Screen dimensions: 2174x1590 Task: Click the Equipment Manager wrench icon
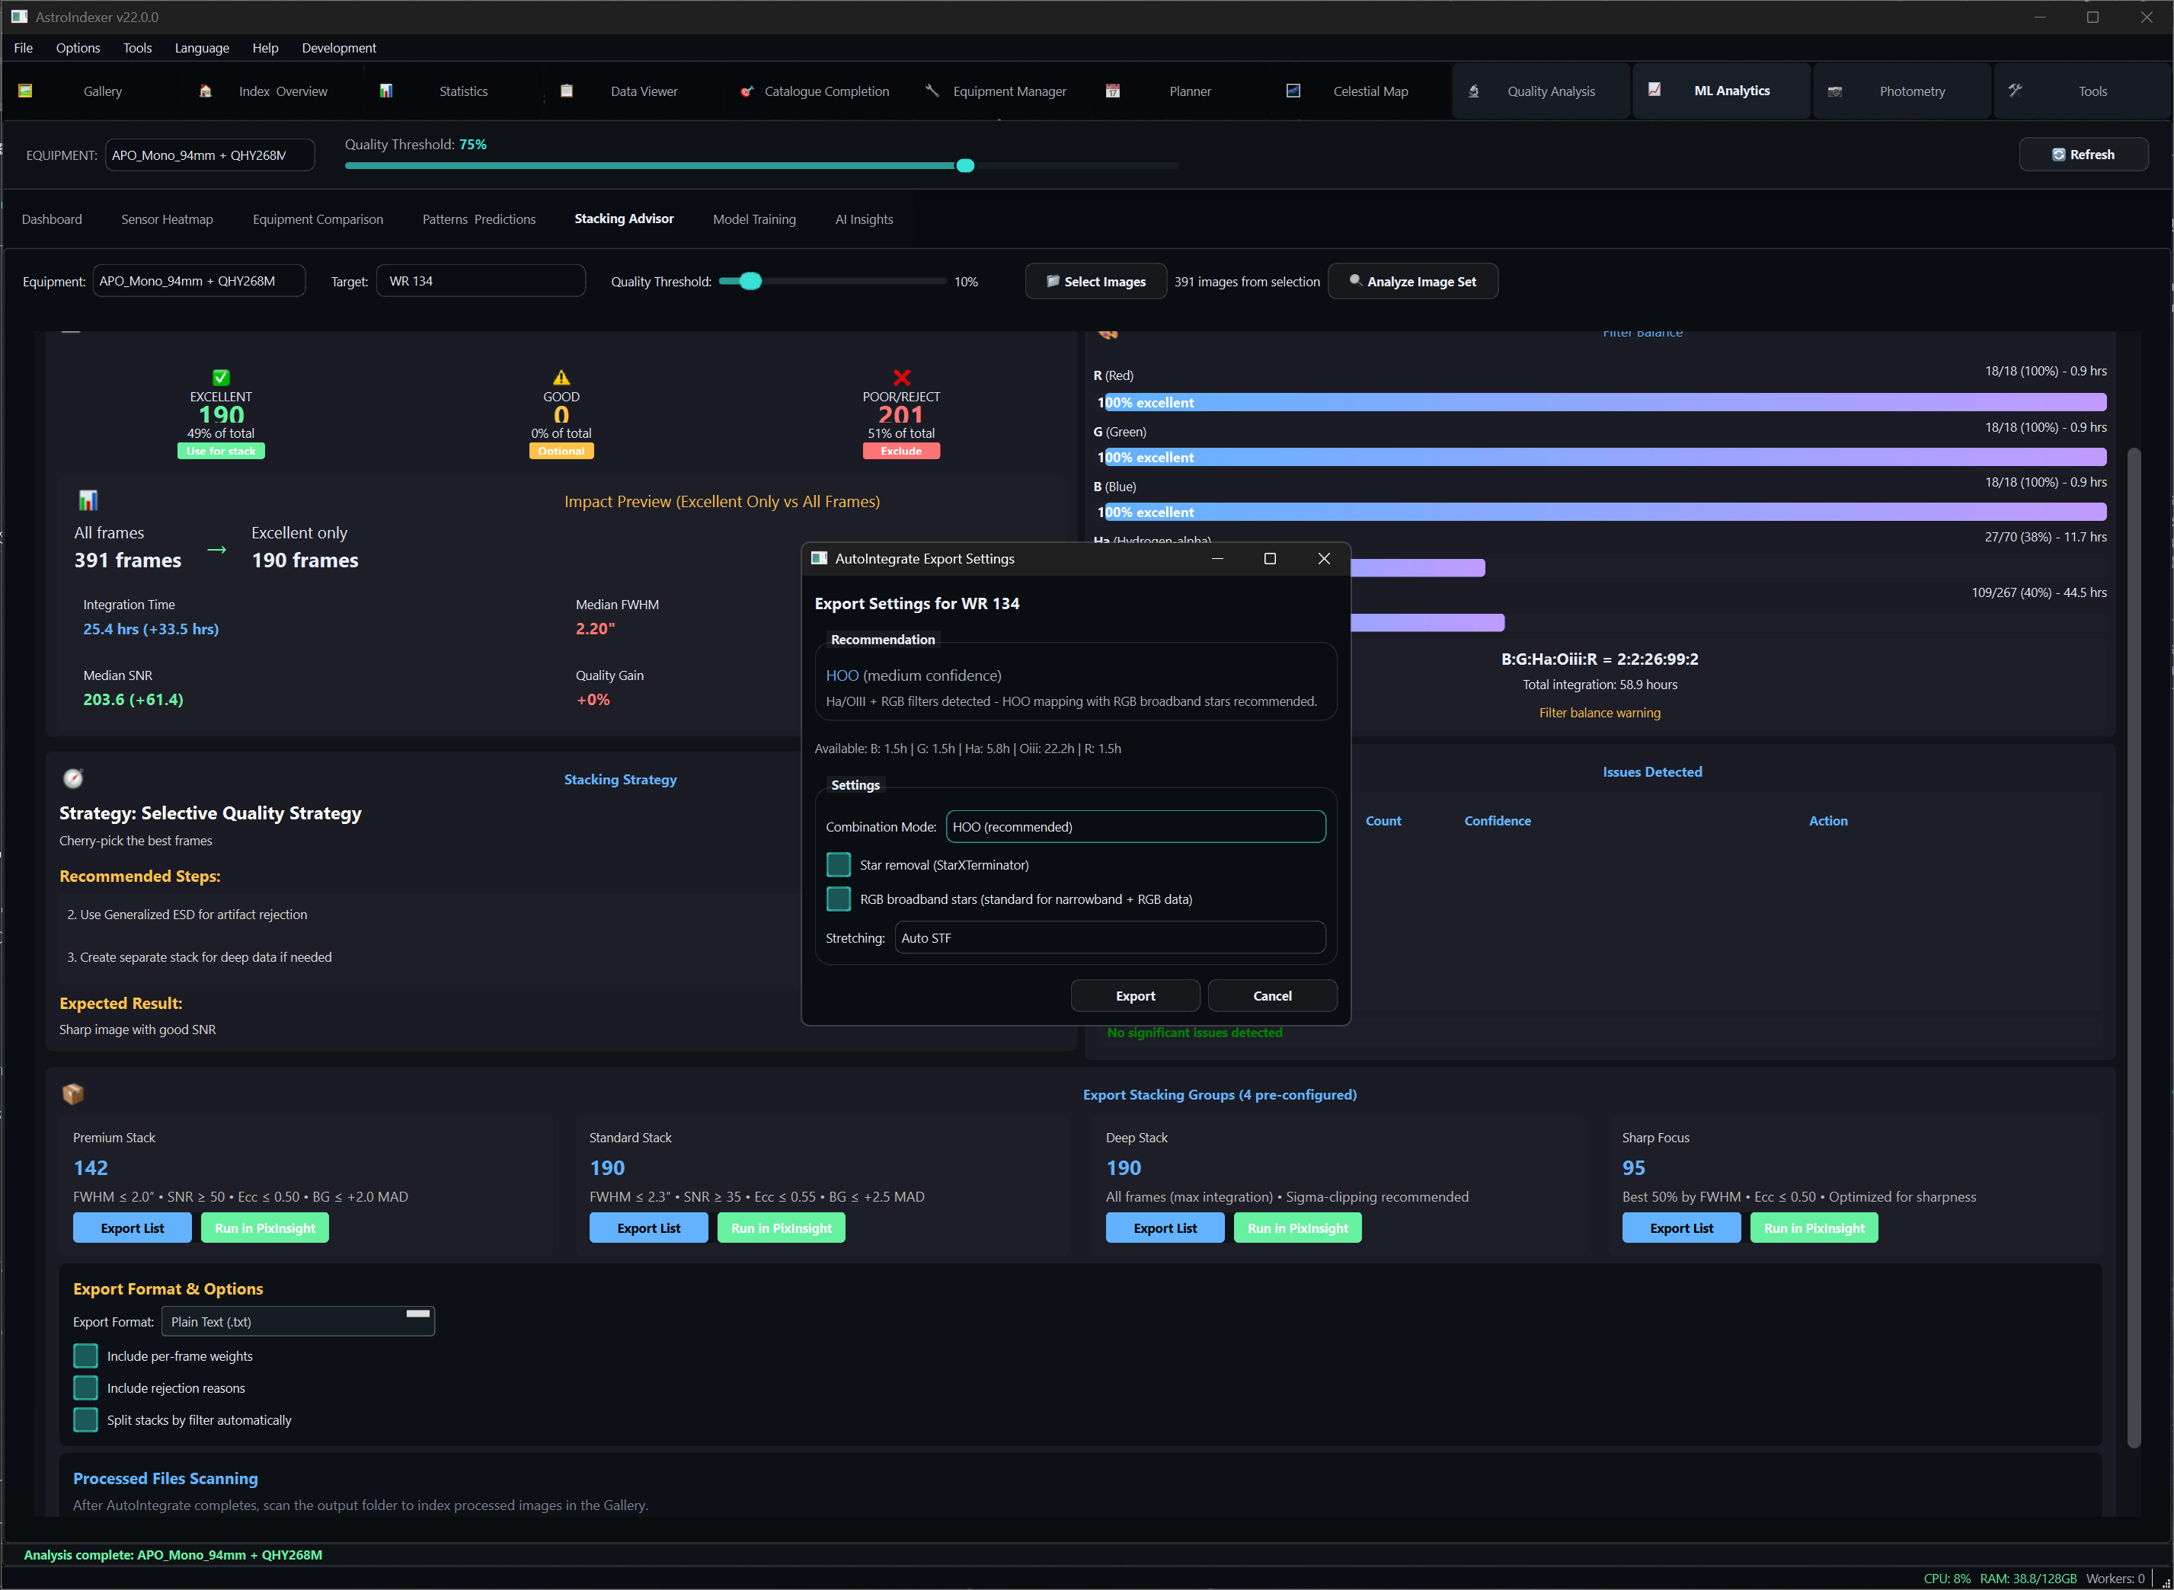932,91
